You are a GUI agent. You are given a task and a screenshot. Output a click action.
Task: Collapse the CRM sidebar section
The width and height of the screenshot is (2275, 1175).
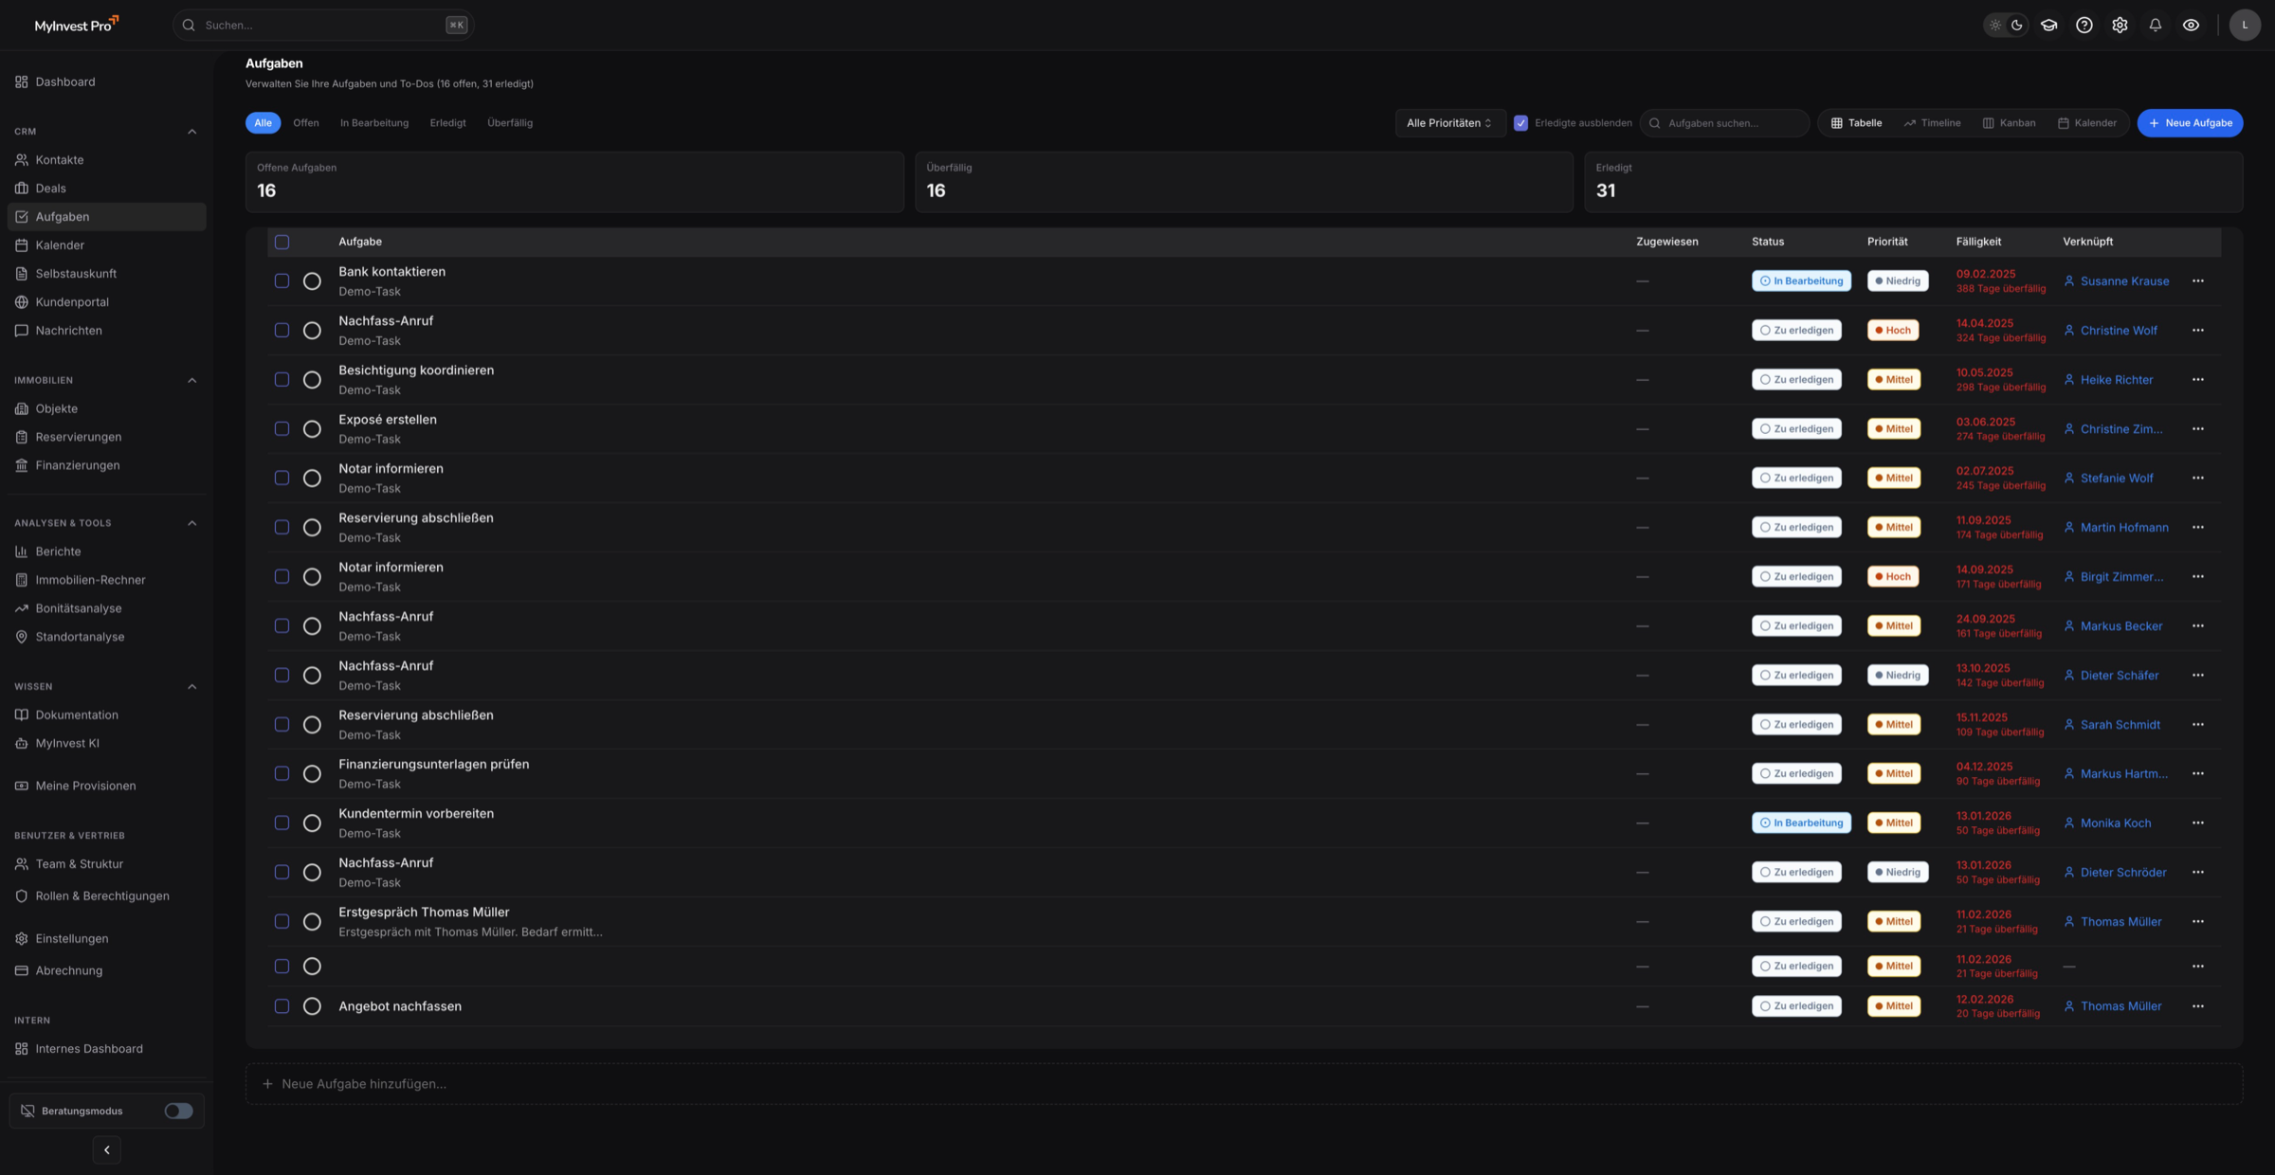[x=192, y=131]
